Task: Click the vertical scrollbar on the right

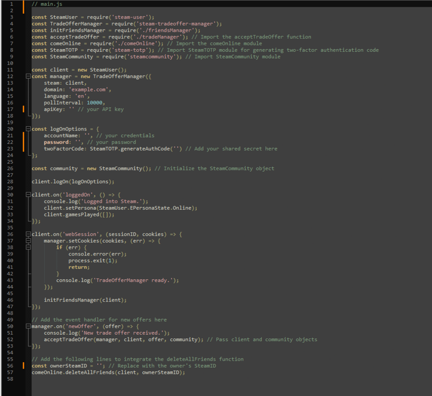Action: [429, 158]
